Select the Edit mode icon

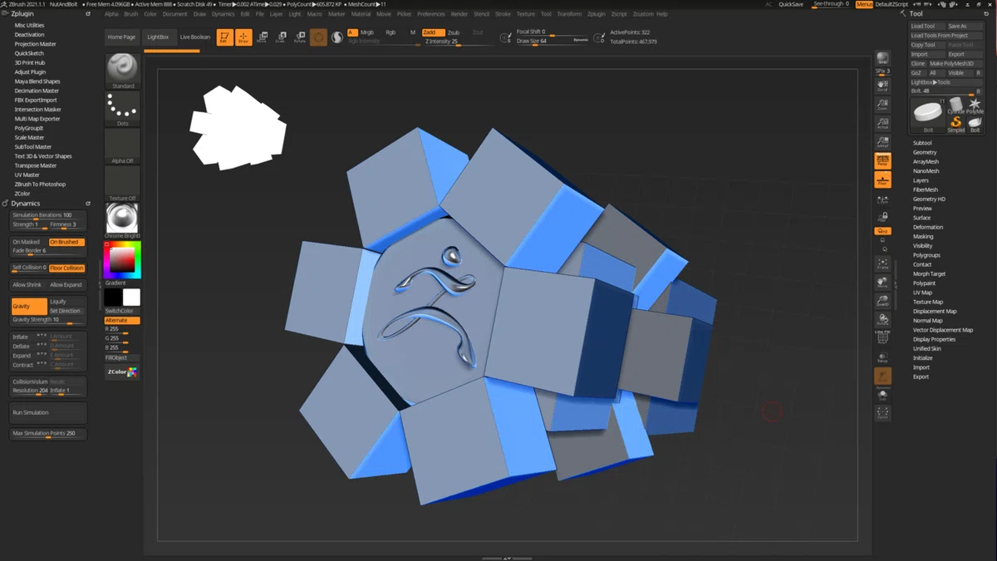(224, 37)
